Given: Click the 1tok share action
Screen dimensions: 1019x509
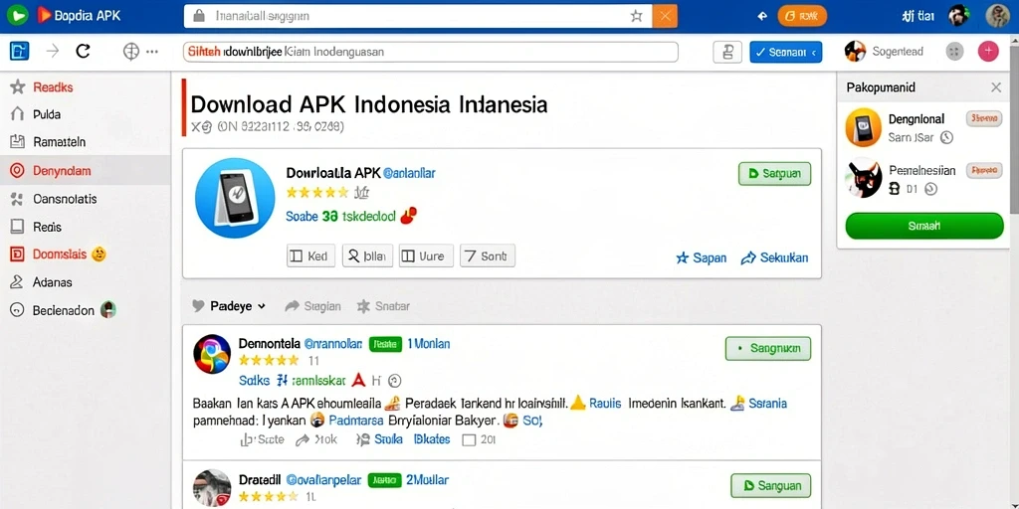Looking at the screenshot, I should 316,439.
